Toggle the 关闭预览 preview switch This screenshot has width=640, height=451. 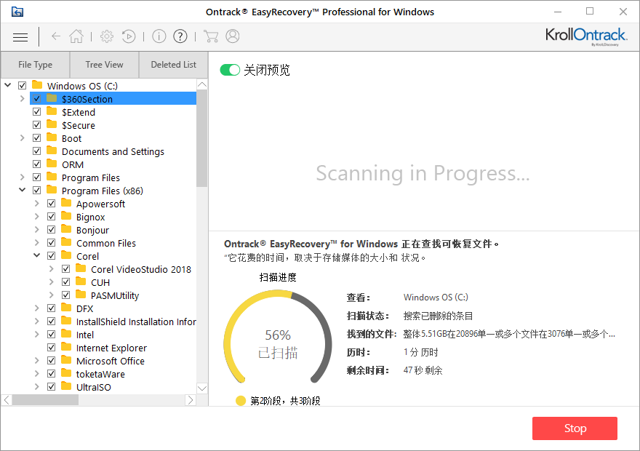pyautogui.click(x=230, y=70)
